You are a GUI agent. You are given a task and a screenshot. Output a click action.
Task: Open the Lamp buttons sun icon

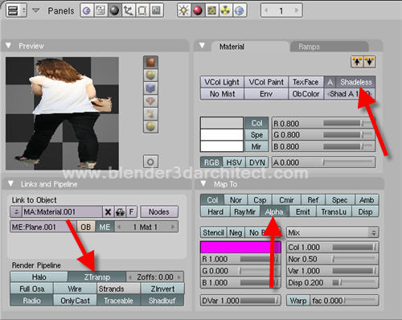184,11
